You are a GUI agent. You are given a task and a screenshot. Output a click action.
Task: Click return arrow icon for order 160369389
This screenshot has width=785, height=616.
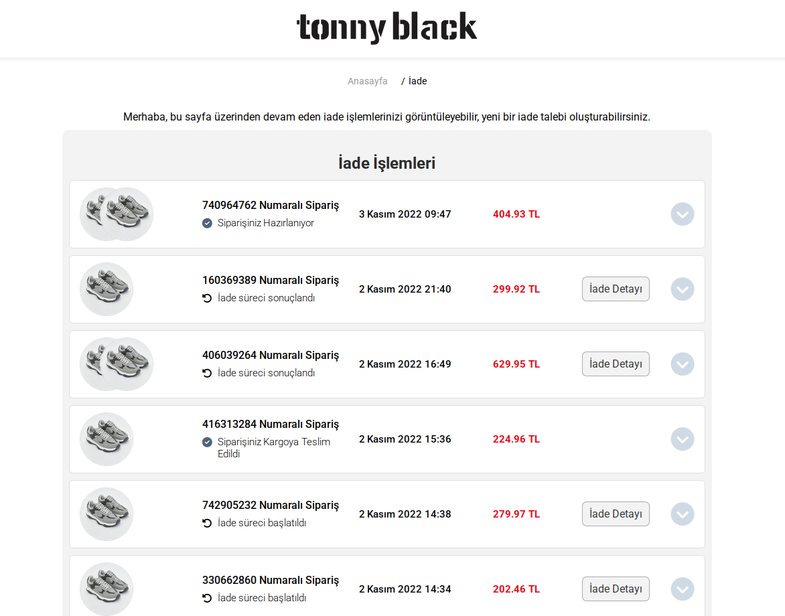coord(208,298)
